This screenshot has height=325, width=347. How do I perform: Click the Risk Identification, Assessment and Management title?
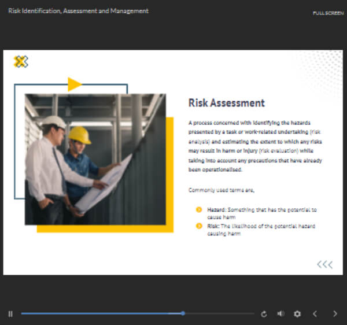coord(78,11)
